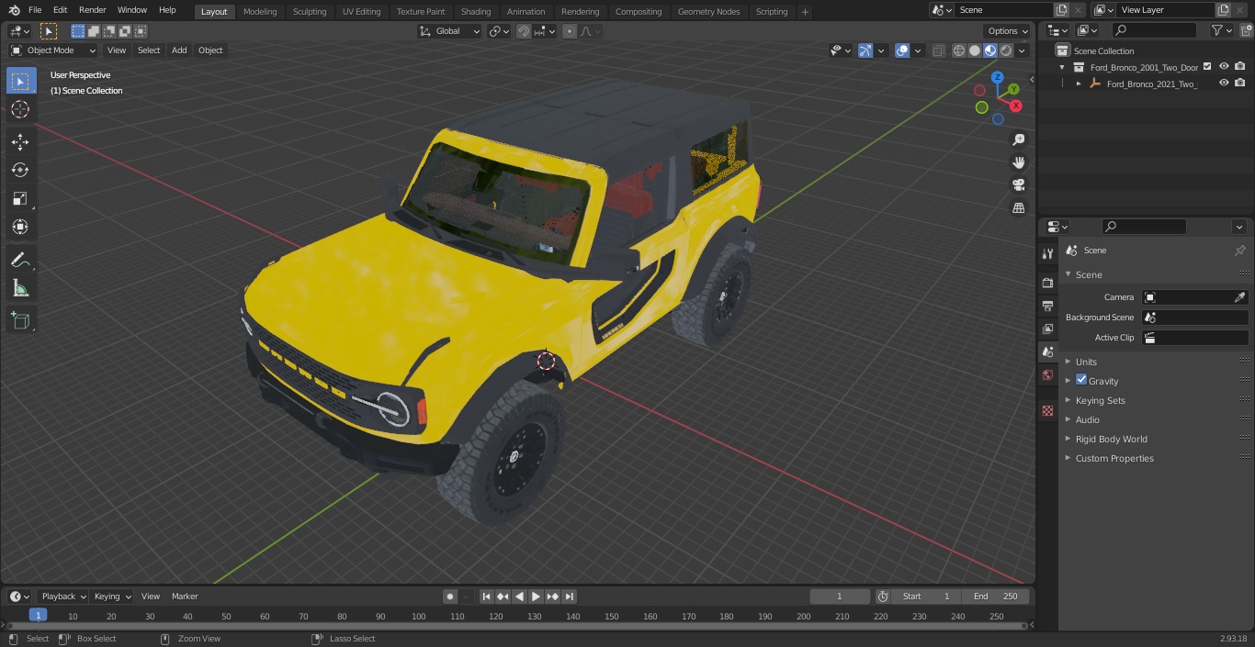The height and width of the screenshot is (647, 1255).
Task: Click the End frame 250 field
Action: [x=996, y=597]
